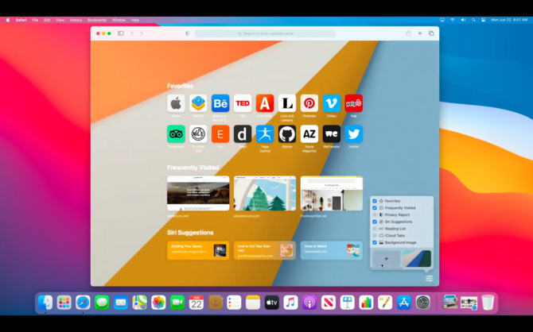533x332 pixels.
Task: Open the Pinterest favorite tile
Action: click(x=309, y=103)
